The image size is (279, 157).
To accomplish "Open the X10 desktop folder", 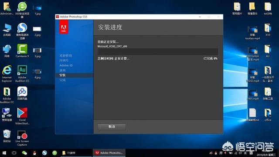I will click(268, 30).
